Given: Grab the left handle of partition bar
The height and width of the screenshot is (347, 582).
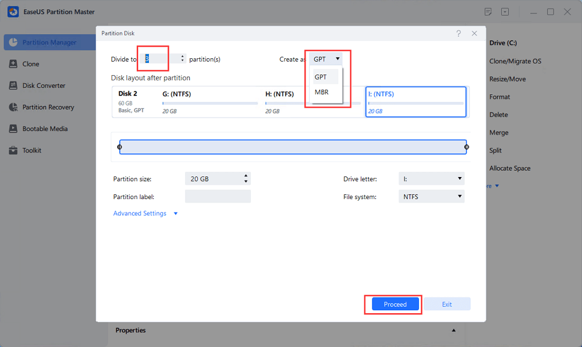Looking at the screenshot, I should (119, 147).
